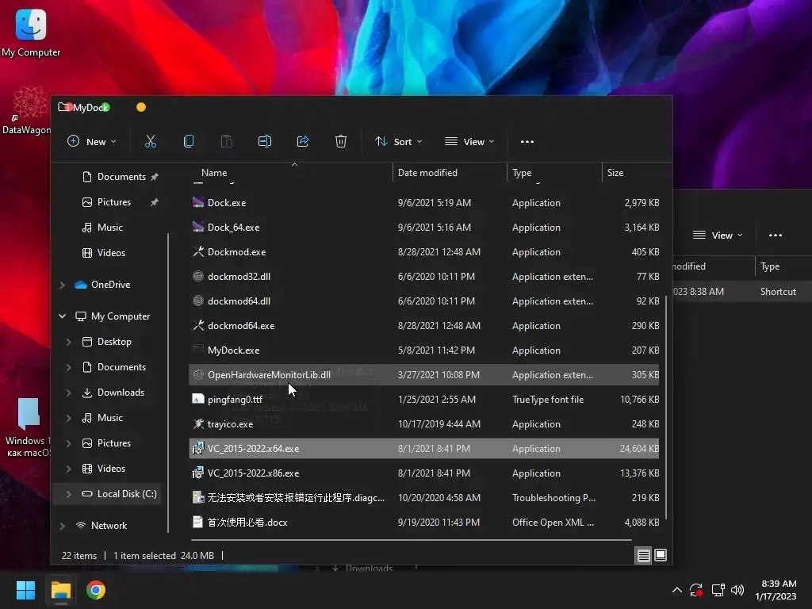The width and height of the screenshot is (812, 609).
Task: Sort by the Date modified column
Action: pos(427,172)
